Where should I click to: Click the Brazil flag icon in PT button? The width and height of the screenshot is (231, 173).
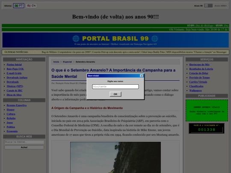click(16, 6)
